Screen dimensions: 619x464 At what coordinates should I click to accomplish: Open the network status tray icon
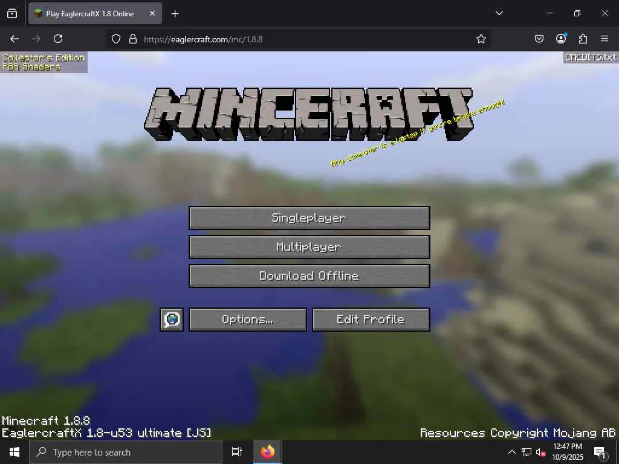click(x=527, y=452)
